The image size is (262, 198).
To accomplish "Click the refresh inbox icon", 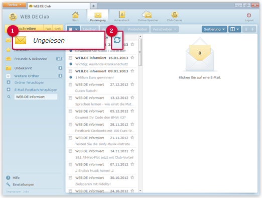I will (117, 40).
